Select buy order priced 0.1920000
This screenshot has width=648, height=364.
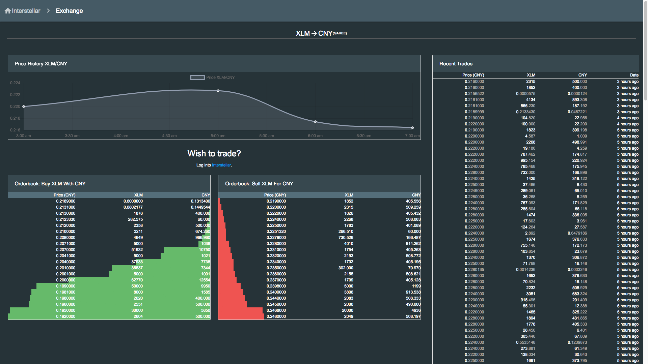[109, 316]
